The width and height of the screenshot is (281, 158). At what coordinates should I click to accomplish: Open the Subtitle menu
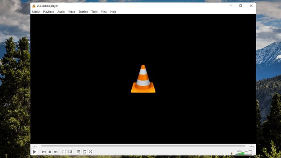(83, 12)
